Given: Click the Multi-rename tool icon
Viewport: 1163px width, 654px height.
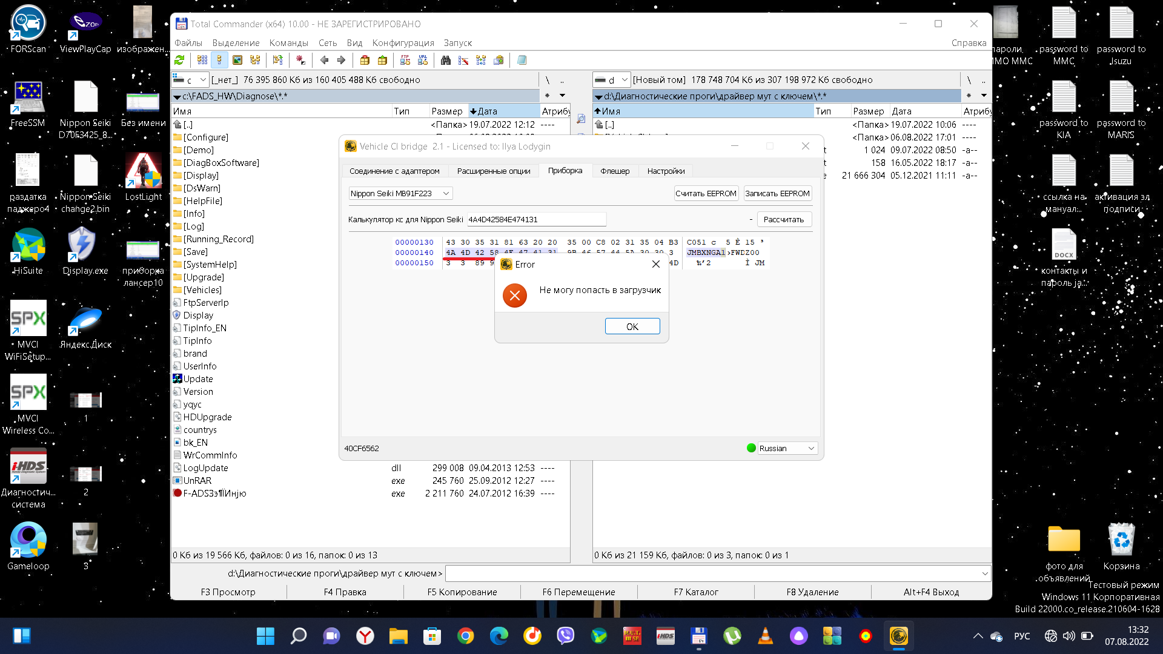Looking at the screenshot, I should click(x=463, y=60).
